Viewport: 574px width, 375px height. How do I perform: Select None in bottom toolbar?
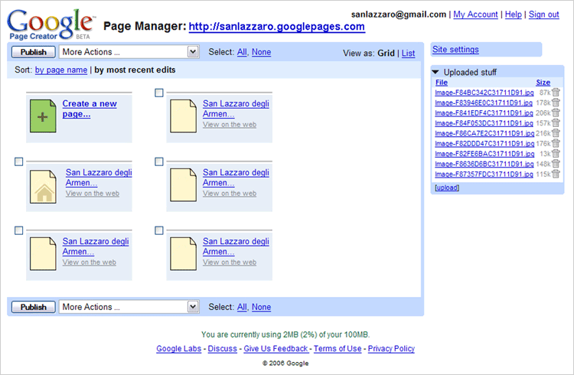coord(262,307)
